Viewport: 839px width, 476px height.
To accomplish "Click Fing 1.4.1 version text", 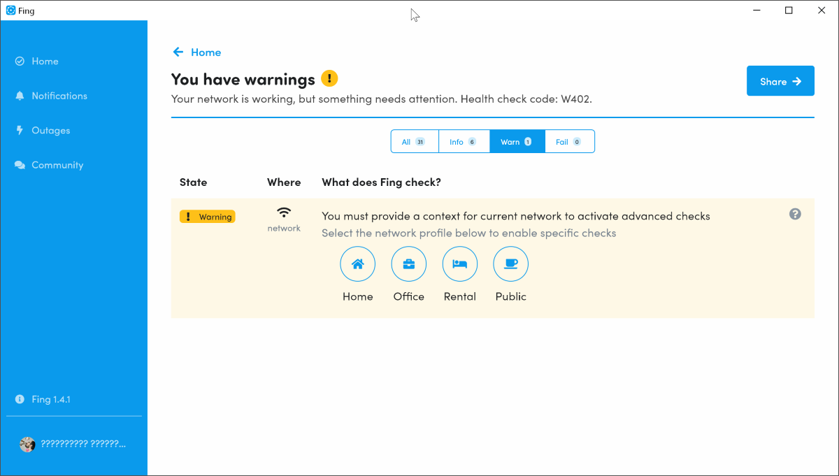I will point(51,400).
